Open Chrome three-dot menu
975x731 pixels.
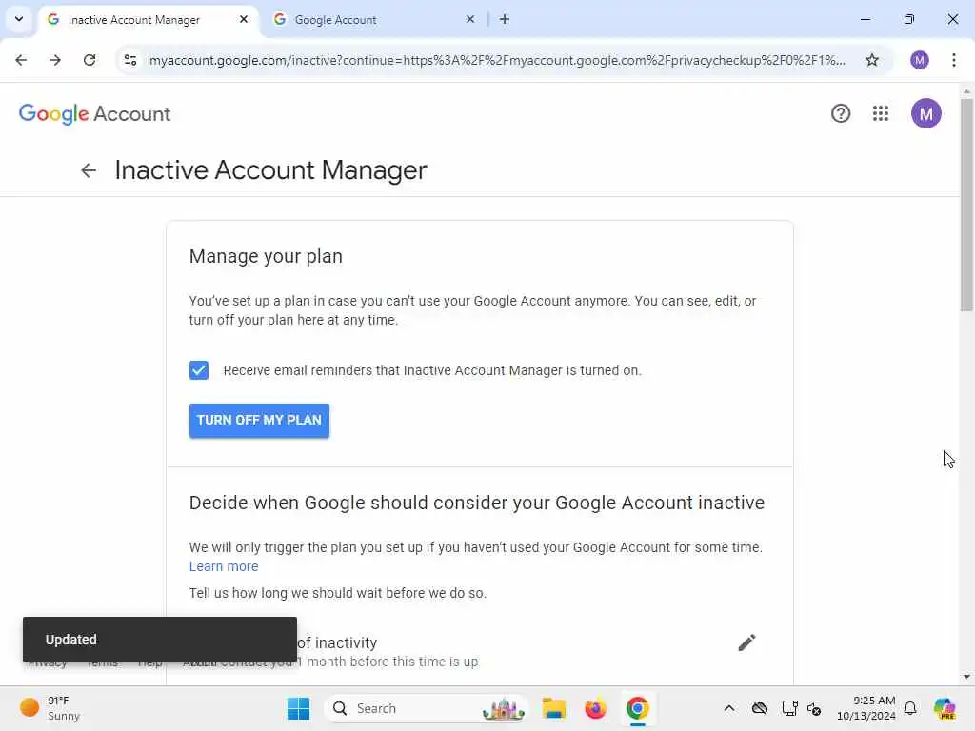[x=954, y=60]
